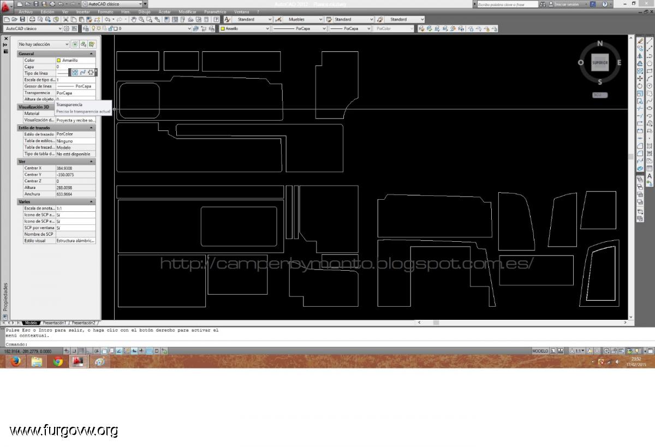
Task: Click the N compass point on ViewCube
Action: (x=600, y=43)
